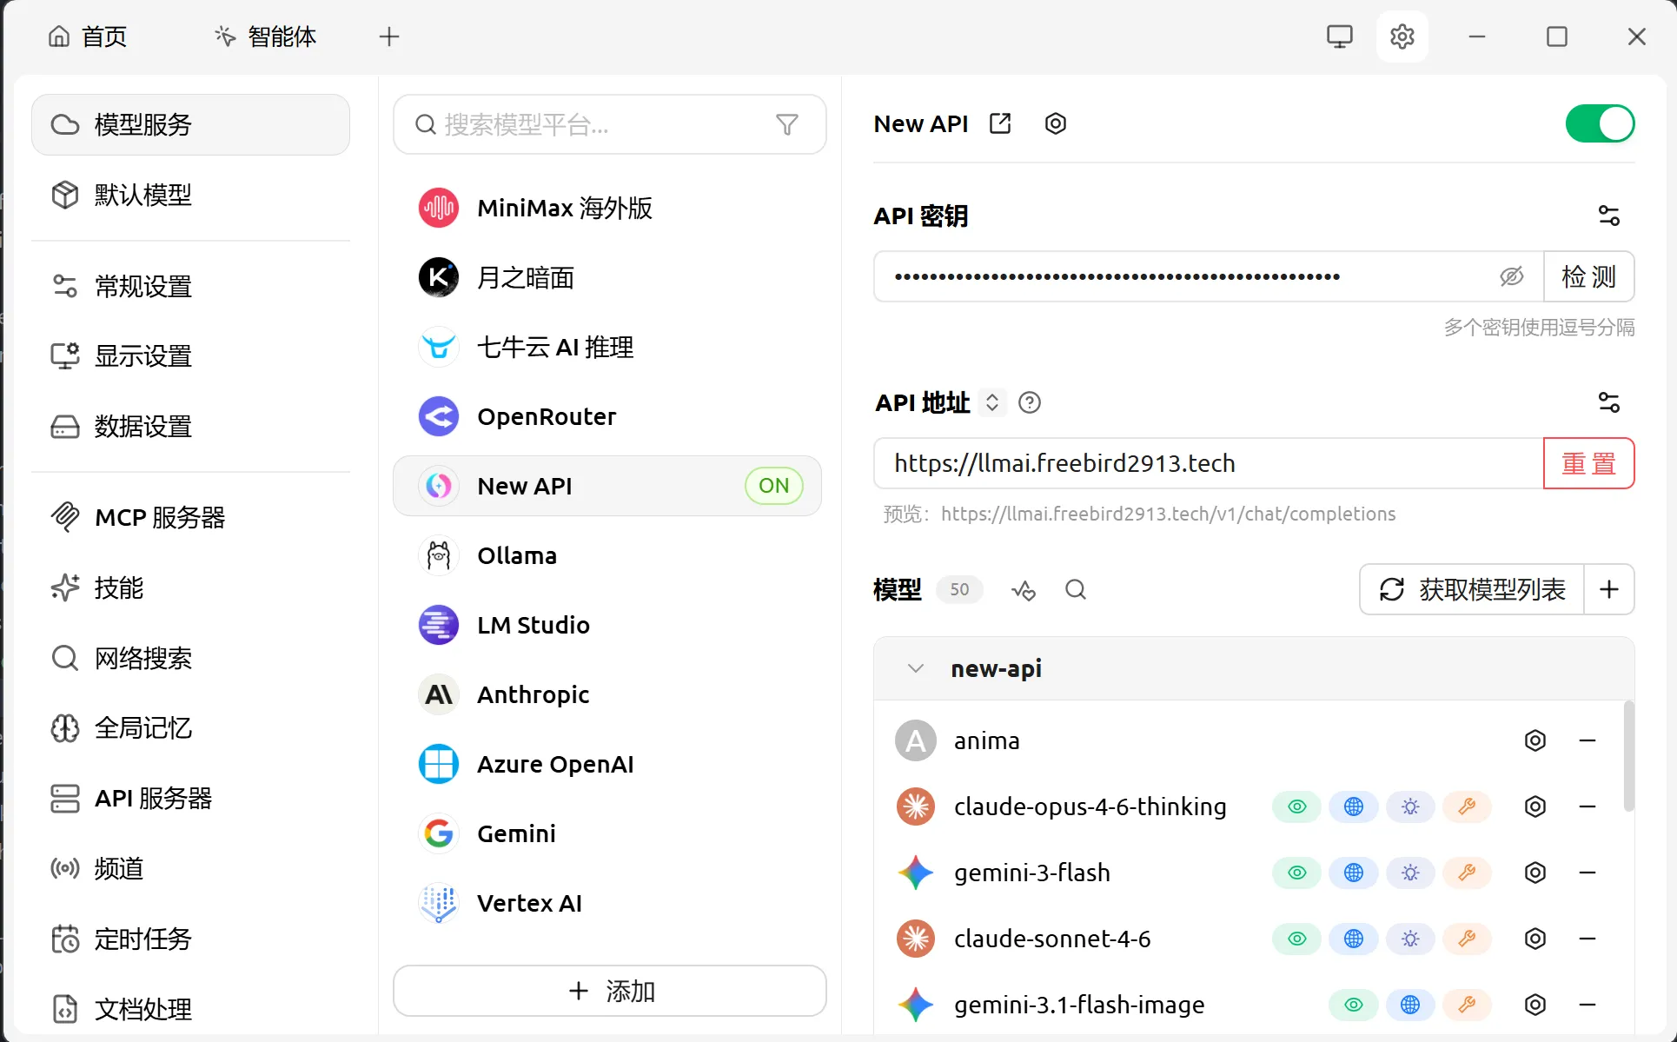Click the display monitor icon in title bar
Screen dimensions: 1677x1042
1340,37
